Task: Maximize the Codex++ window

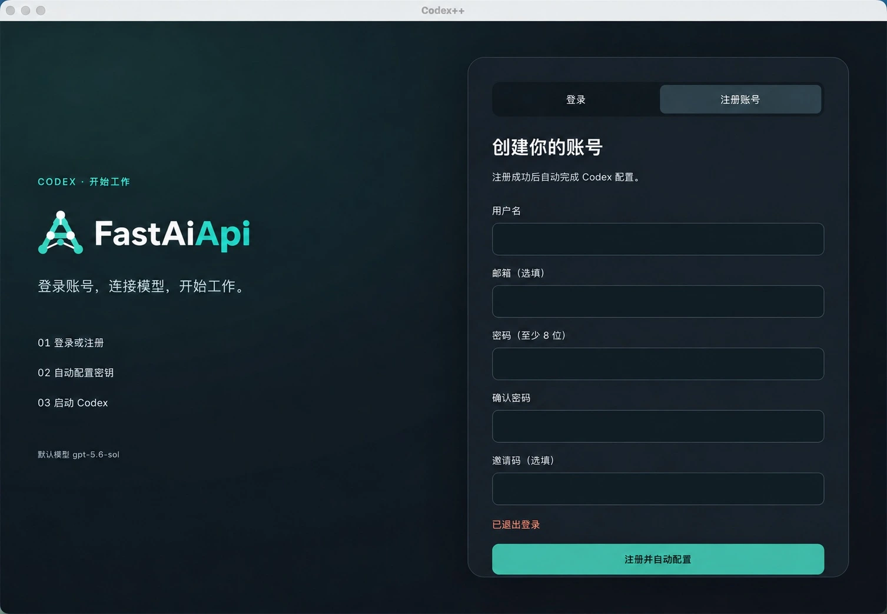Action: [41, 11]
